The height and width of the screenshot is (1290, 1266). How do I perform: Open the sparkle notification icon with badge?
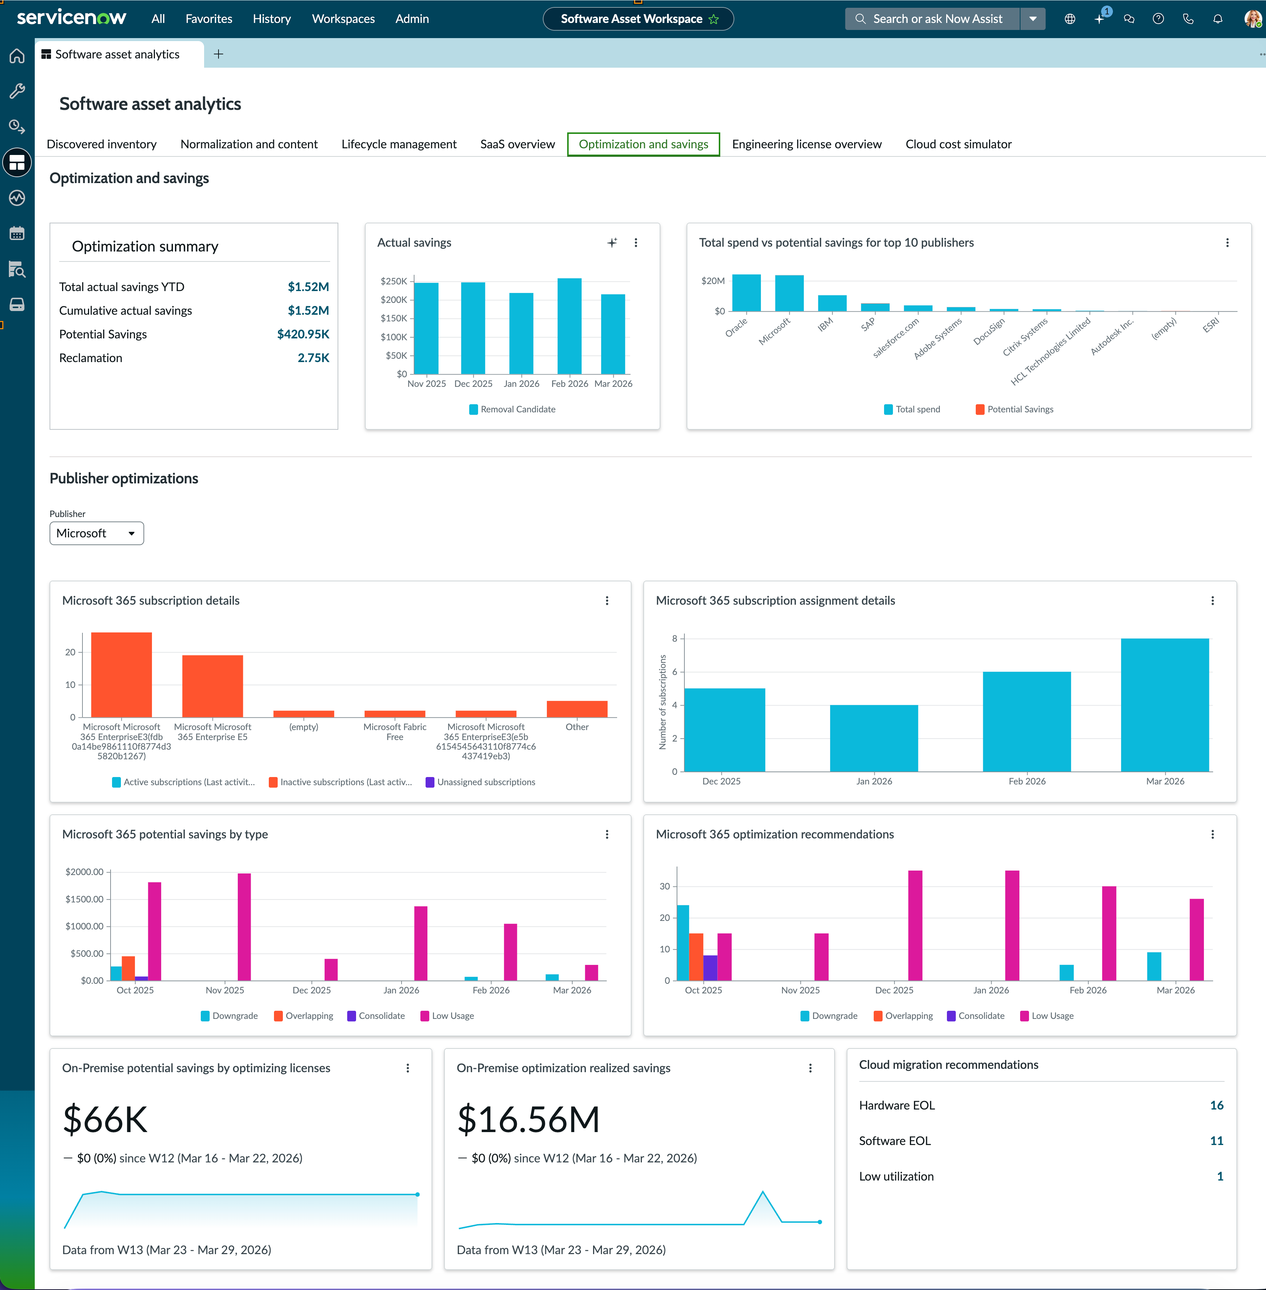point(1100,18)
